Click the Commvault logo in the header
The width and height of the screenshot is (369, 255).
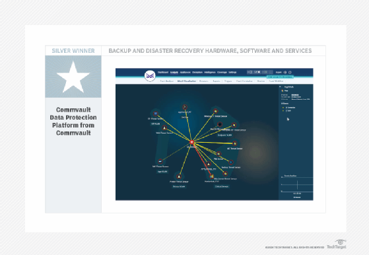click(150, 76)
